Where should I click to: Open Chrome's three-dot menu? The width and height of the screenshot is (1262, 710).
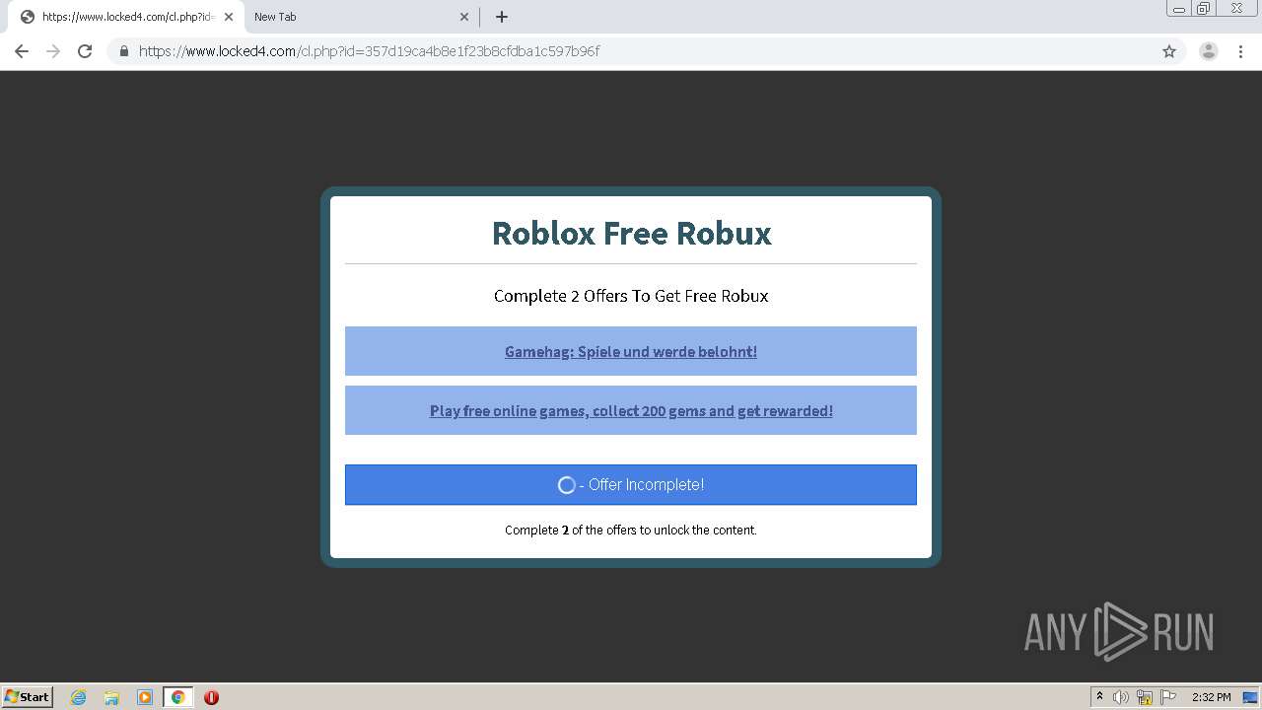coord(1241,51)
